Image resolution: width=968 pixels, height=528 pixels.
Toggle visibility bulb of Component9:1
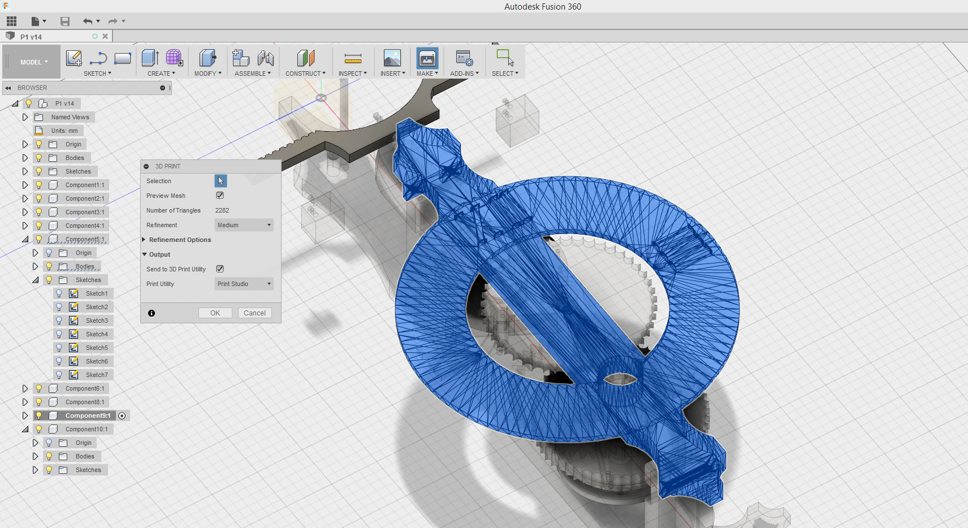[x=39, y=416]
